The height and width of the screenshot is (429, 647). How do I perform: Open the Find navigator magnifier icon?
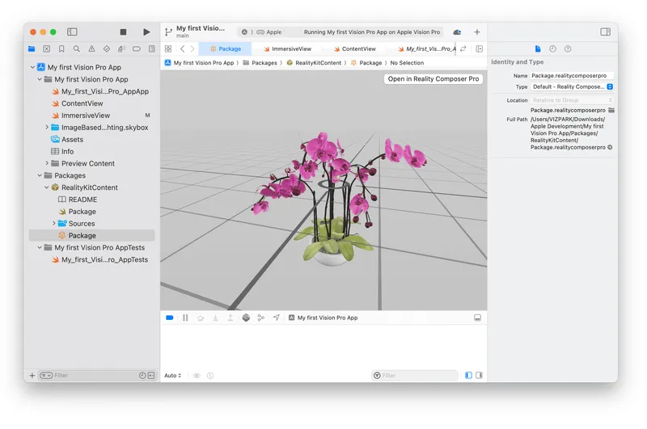pyautogui.click(x=76, y=49)
